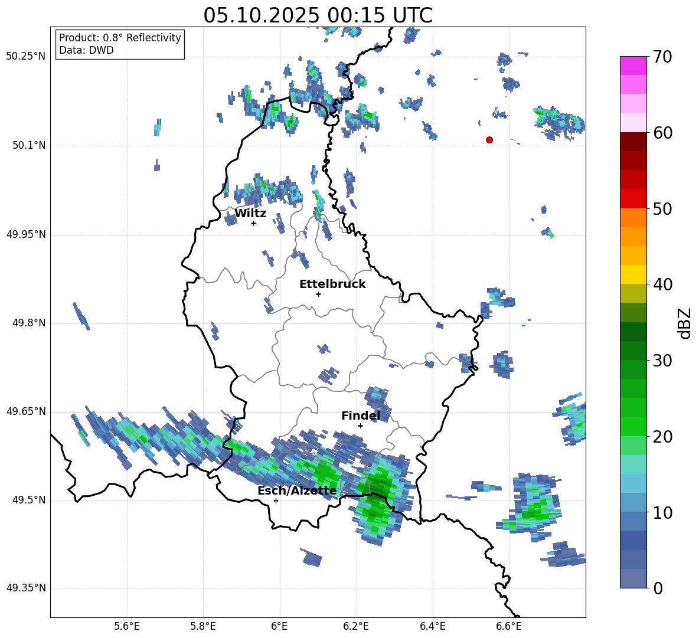The width and height of the screenshot is (699, 638).
Task: Click the colorbar tick label 20
Action: click(x=662, y=437)
